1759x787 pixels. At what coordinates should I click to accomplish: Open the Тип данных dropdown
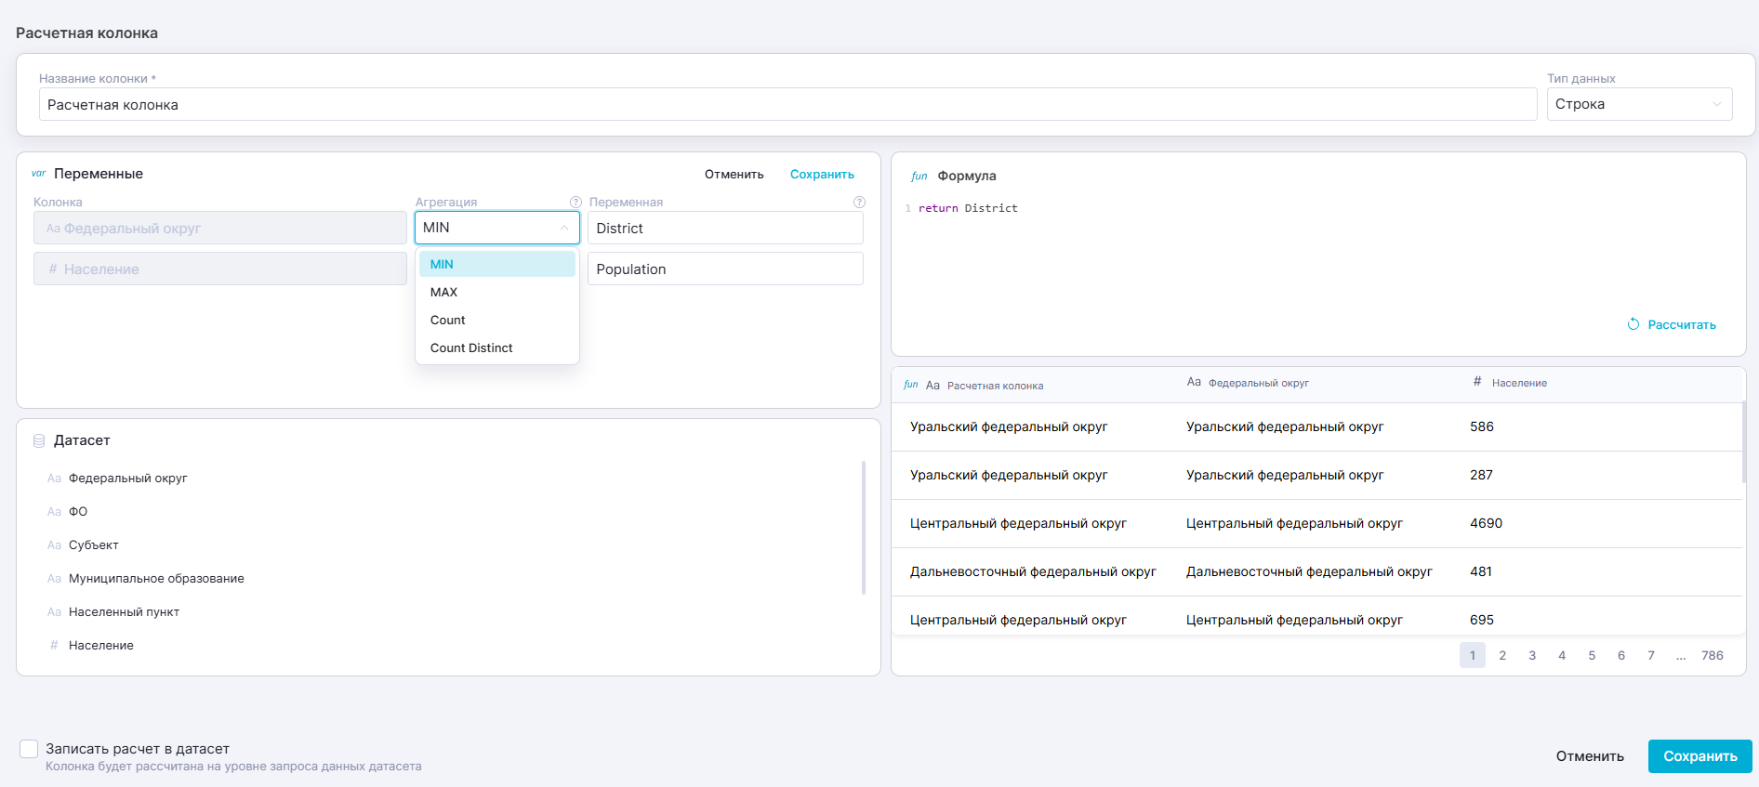click(x=1638, y=104)
